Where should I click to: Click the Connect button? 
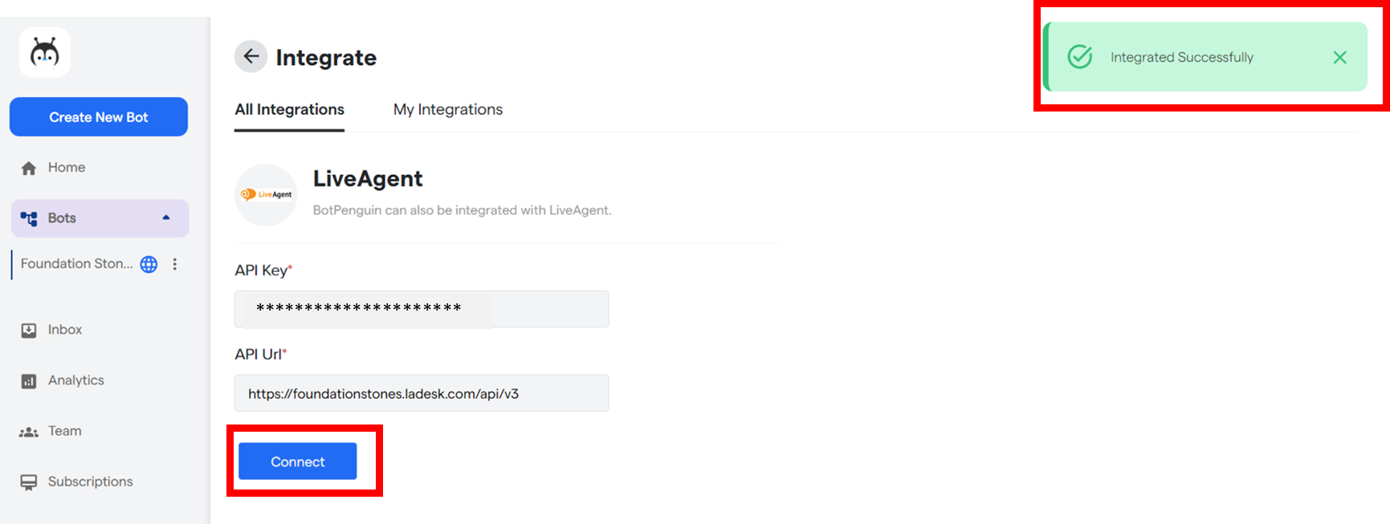pos(298,461)
